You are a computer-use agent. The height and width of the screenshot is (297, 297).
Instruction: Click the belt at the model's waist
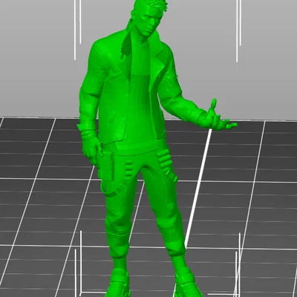point(136,148)
